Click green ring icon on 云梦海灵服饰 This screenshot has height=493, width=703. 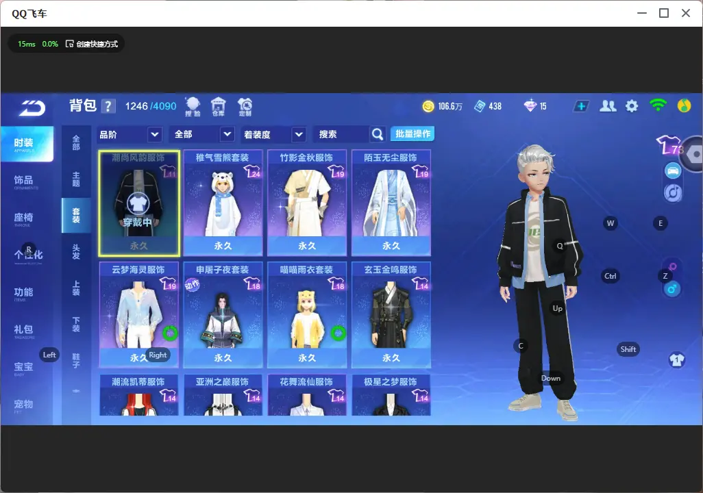click(x=170, y=333)
